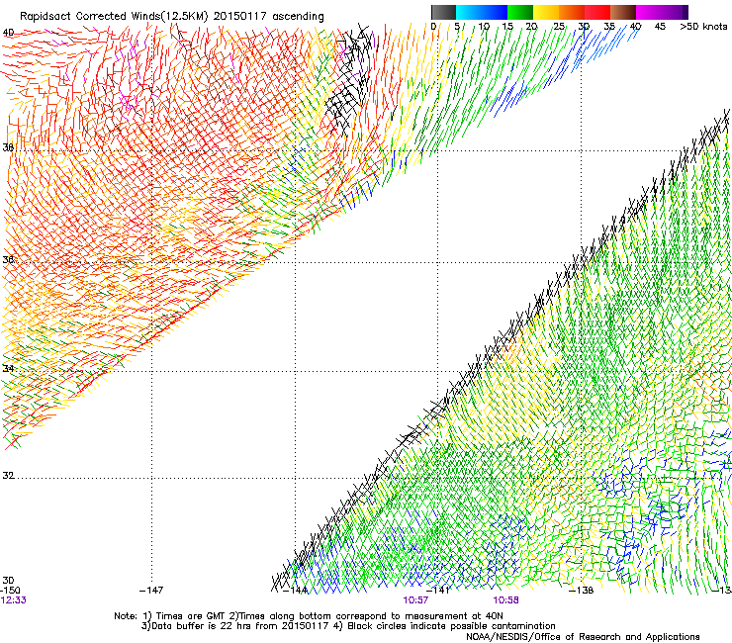Click the latitude label '40'
Viewport: 732px width, 643px height.
point(8,33)
